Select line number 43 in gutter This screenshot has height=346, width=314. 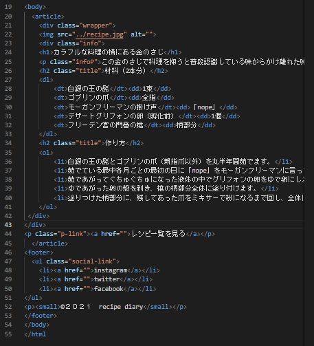tap(8, 225)
